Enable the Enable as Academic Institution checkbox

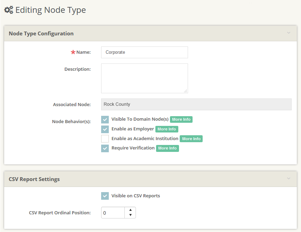click(105, 139)
